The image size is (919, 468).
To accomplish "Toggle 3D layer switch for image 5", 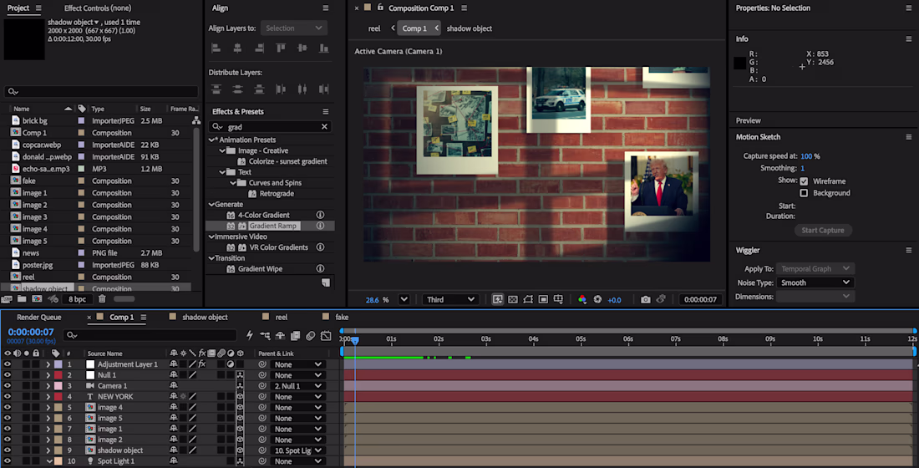I will coord(240,418).
